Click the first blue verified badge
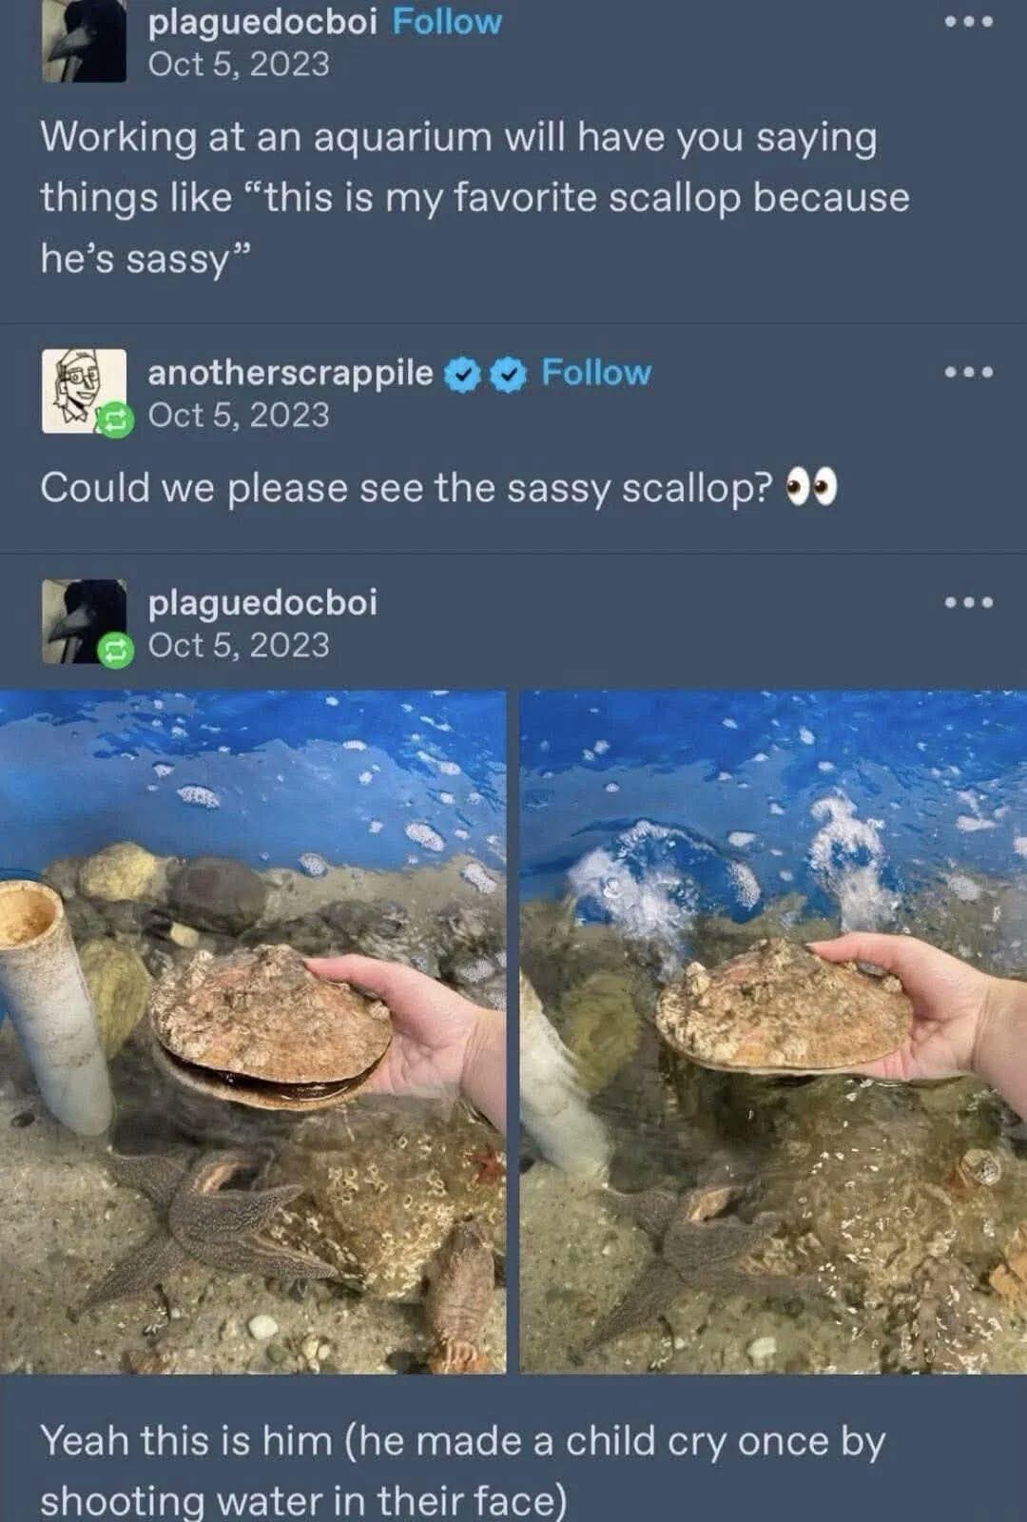Image resolution: width=1027 pixels, height=1522 pixels. point(463,374)
